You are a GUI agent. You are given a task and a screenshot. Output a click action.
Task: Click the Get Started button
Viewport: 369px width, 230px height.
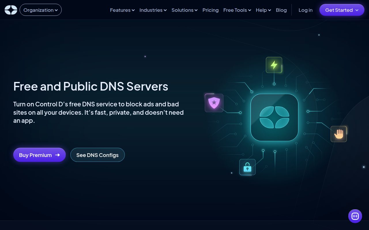pos(342,10)
